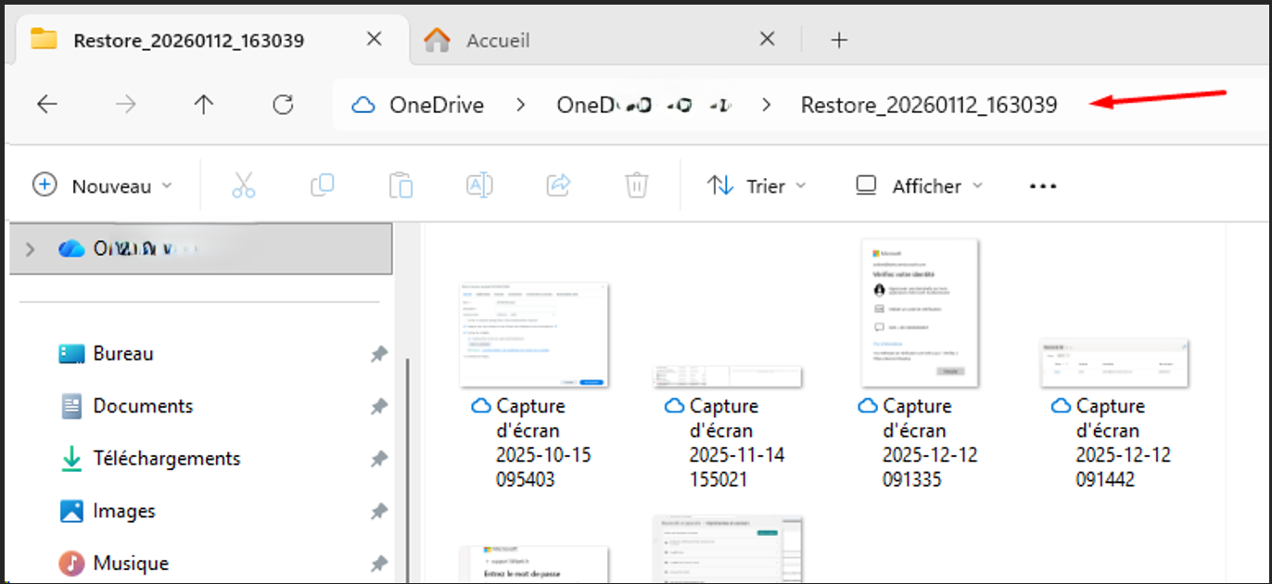Screen dimensions: 1272x584
Task: Click the Paste icon in the toolbar
Action: tap(401, 184)
